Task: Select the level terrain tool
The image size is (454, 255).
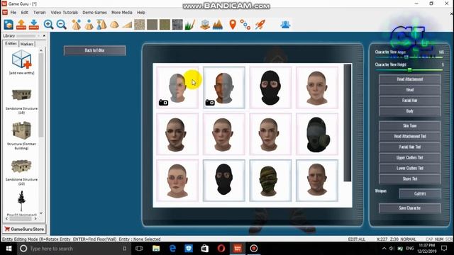Action: (89, 25)
